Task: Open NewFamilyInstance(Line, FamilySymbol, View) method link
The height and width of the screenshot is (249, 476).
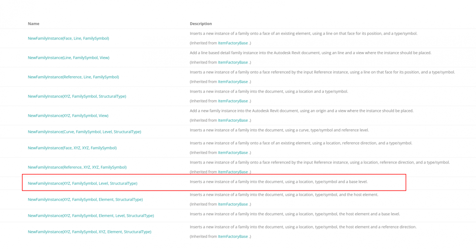Action: point(68,58)
